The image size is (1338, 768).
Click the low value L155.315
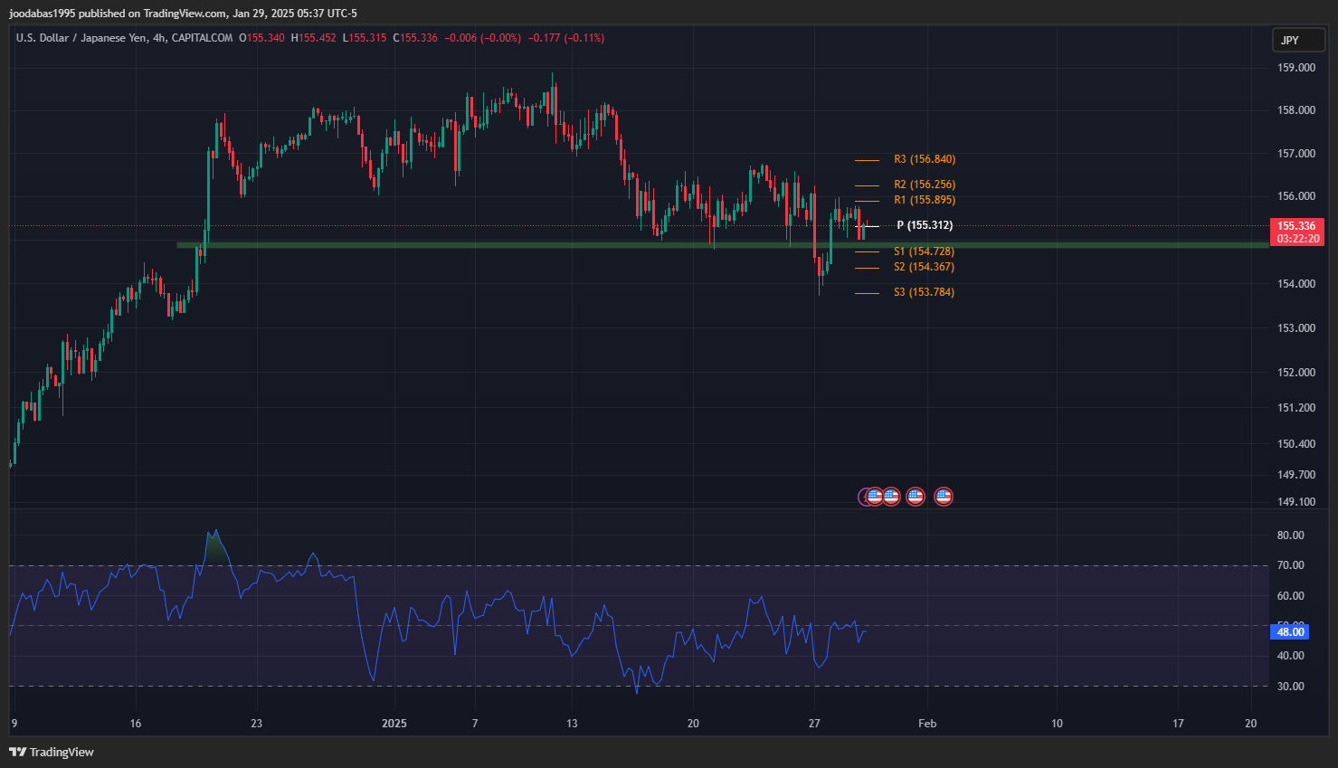coord(365,38)
